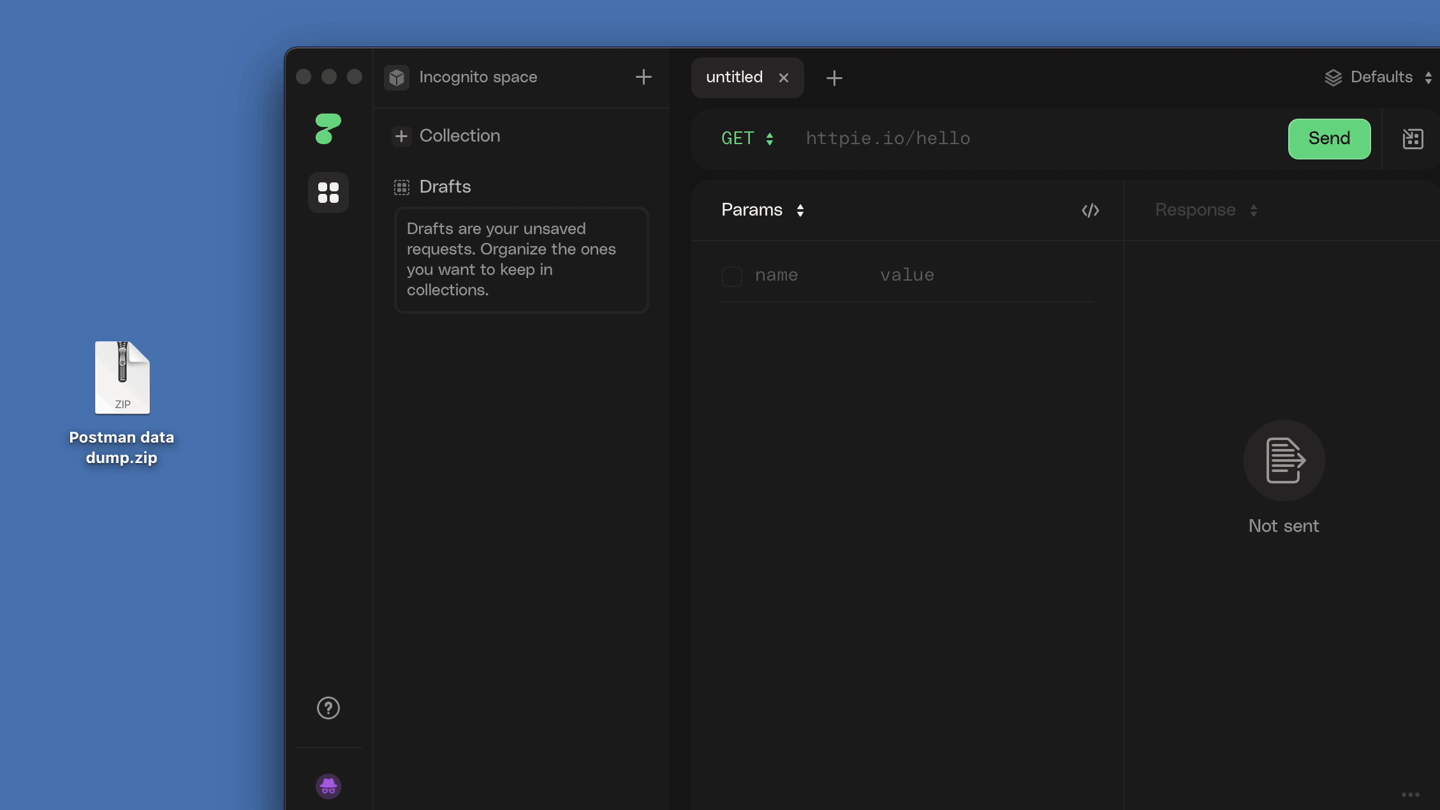Click the Not sent status text
This screenshot has height=810, width=1440.
point(1284,526)
